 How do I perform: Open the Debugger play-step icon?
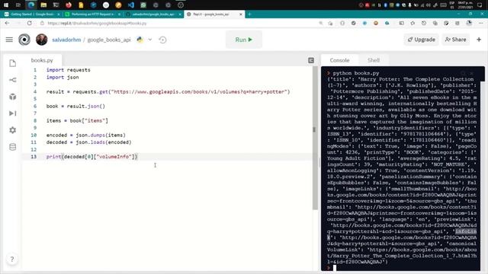click(x=12, y=113)
